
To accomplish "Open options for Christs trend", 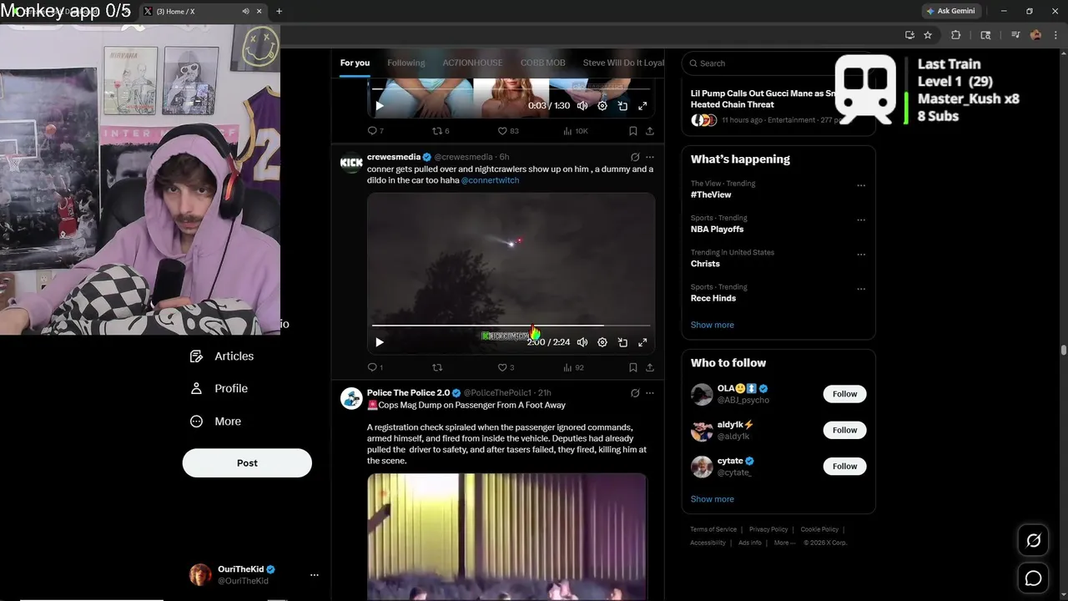I will coord(861,255).
